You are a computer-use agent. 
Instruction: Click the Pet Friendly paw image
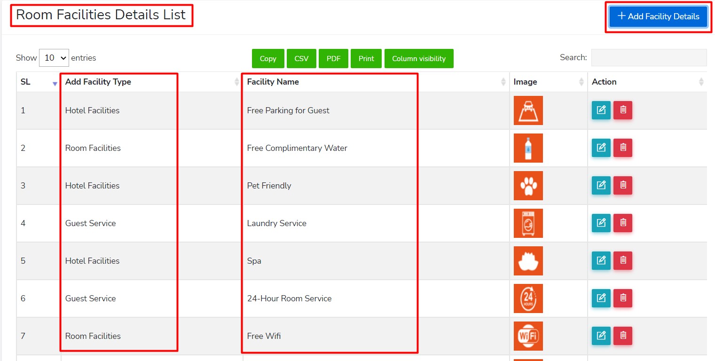pos(528,186)
